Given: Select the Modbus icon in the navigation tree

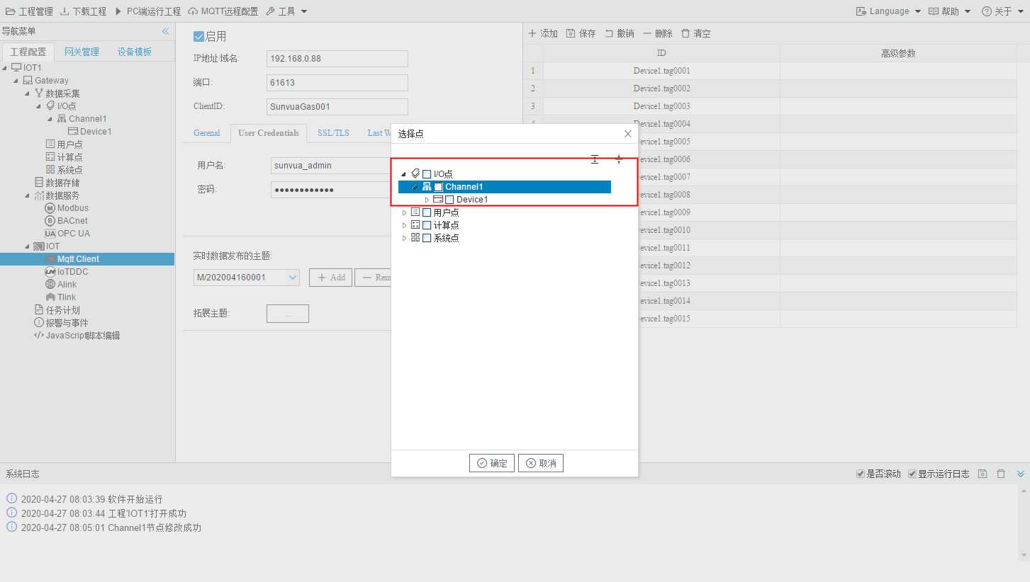Looking at the screenshot, I should (x=50, y=208).
